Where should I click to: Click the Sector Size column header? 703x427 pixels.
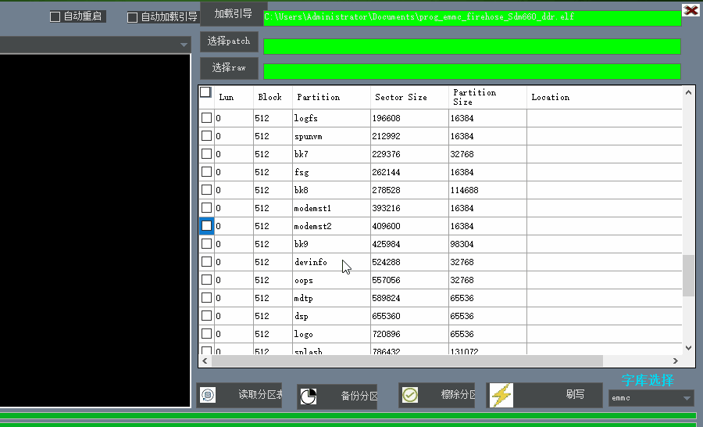pos(401,97)
